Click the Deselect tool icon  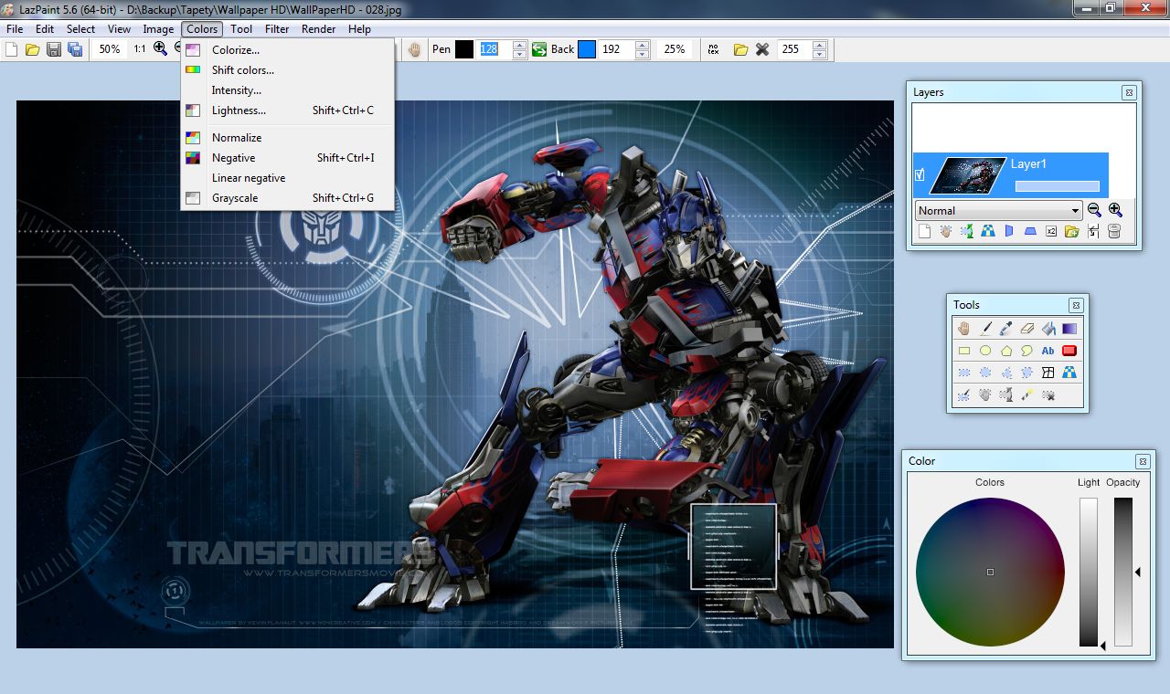click(1048, 395)
